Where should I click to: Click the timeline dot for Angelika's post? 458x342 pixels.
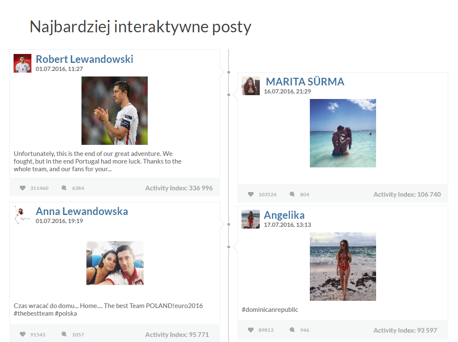pos(229,246)
